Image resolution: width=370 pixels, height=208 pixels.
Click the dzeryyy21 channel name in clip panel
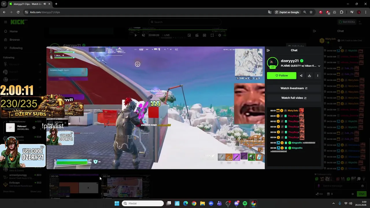(290, 61)
